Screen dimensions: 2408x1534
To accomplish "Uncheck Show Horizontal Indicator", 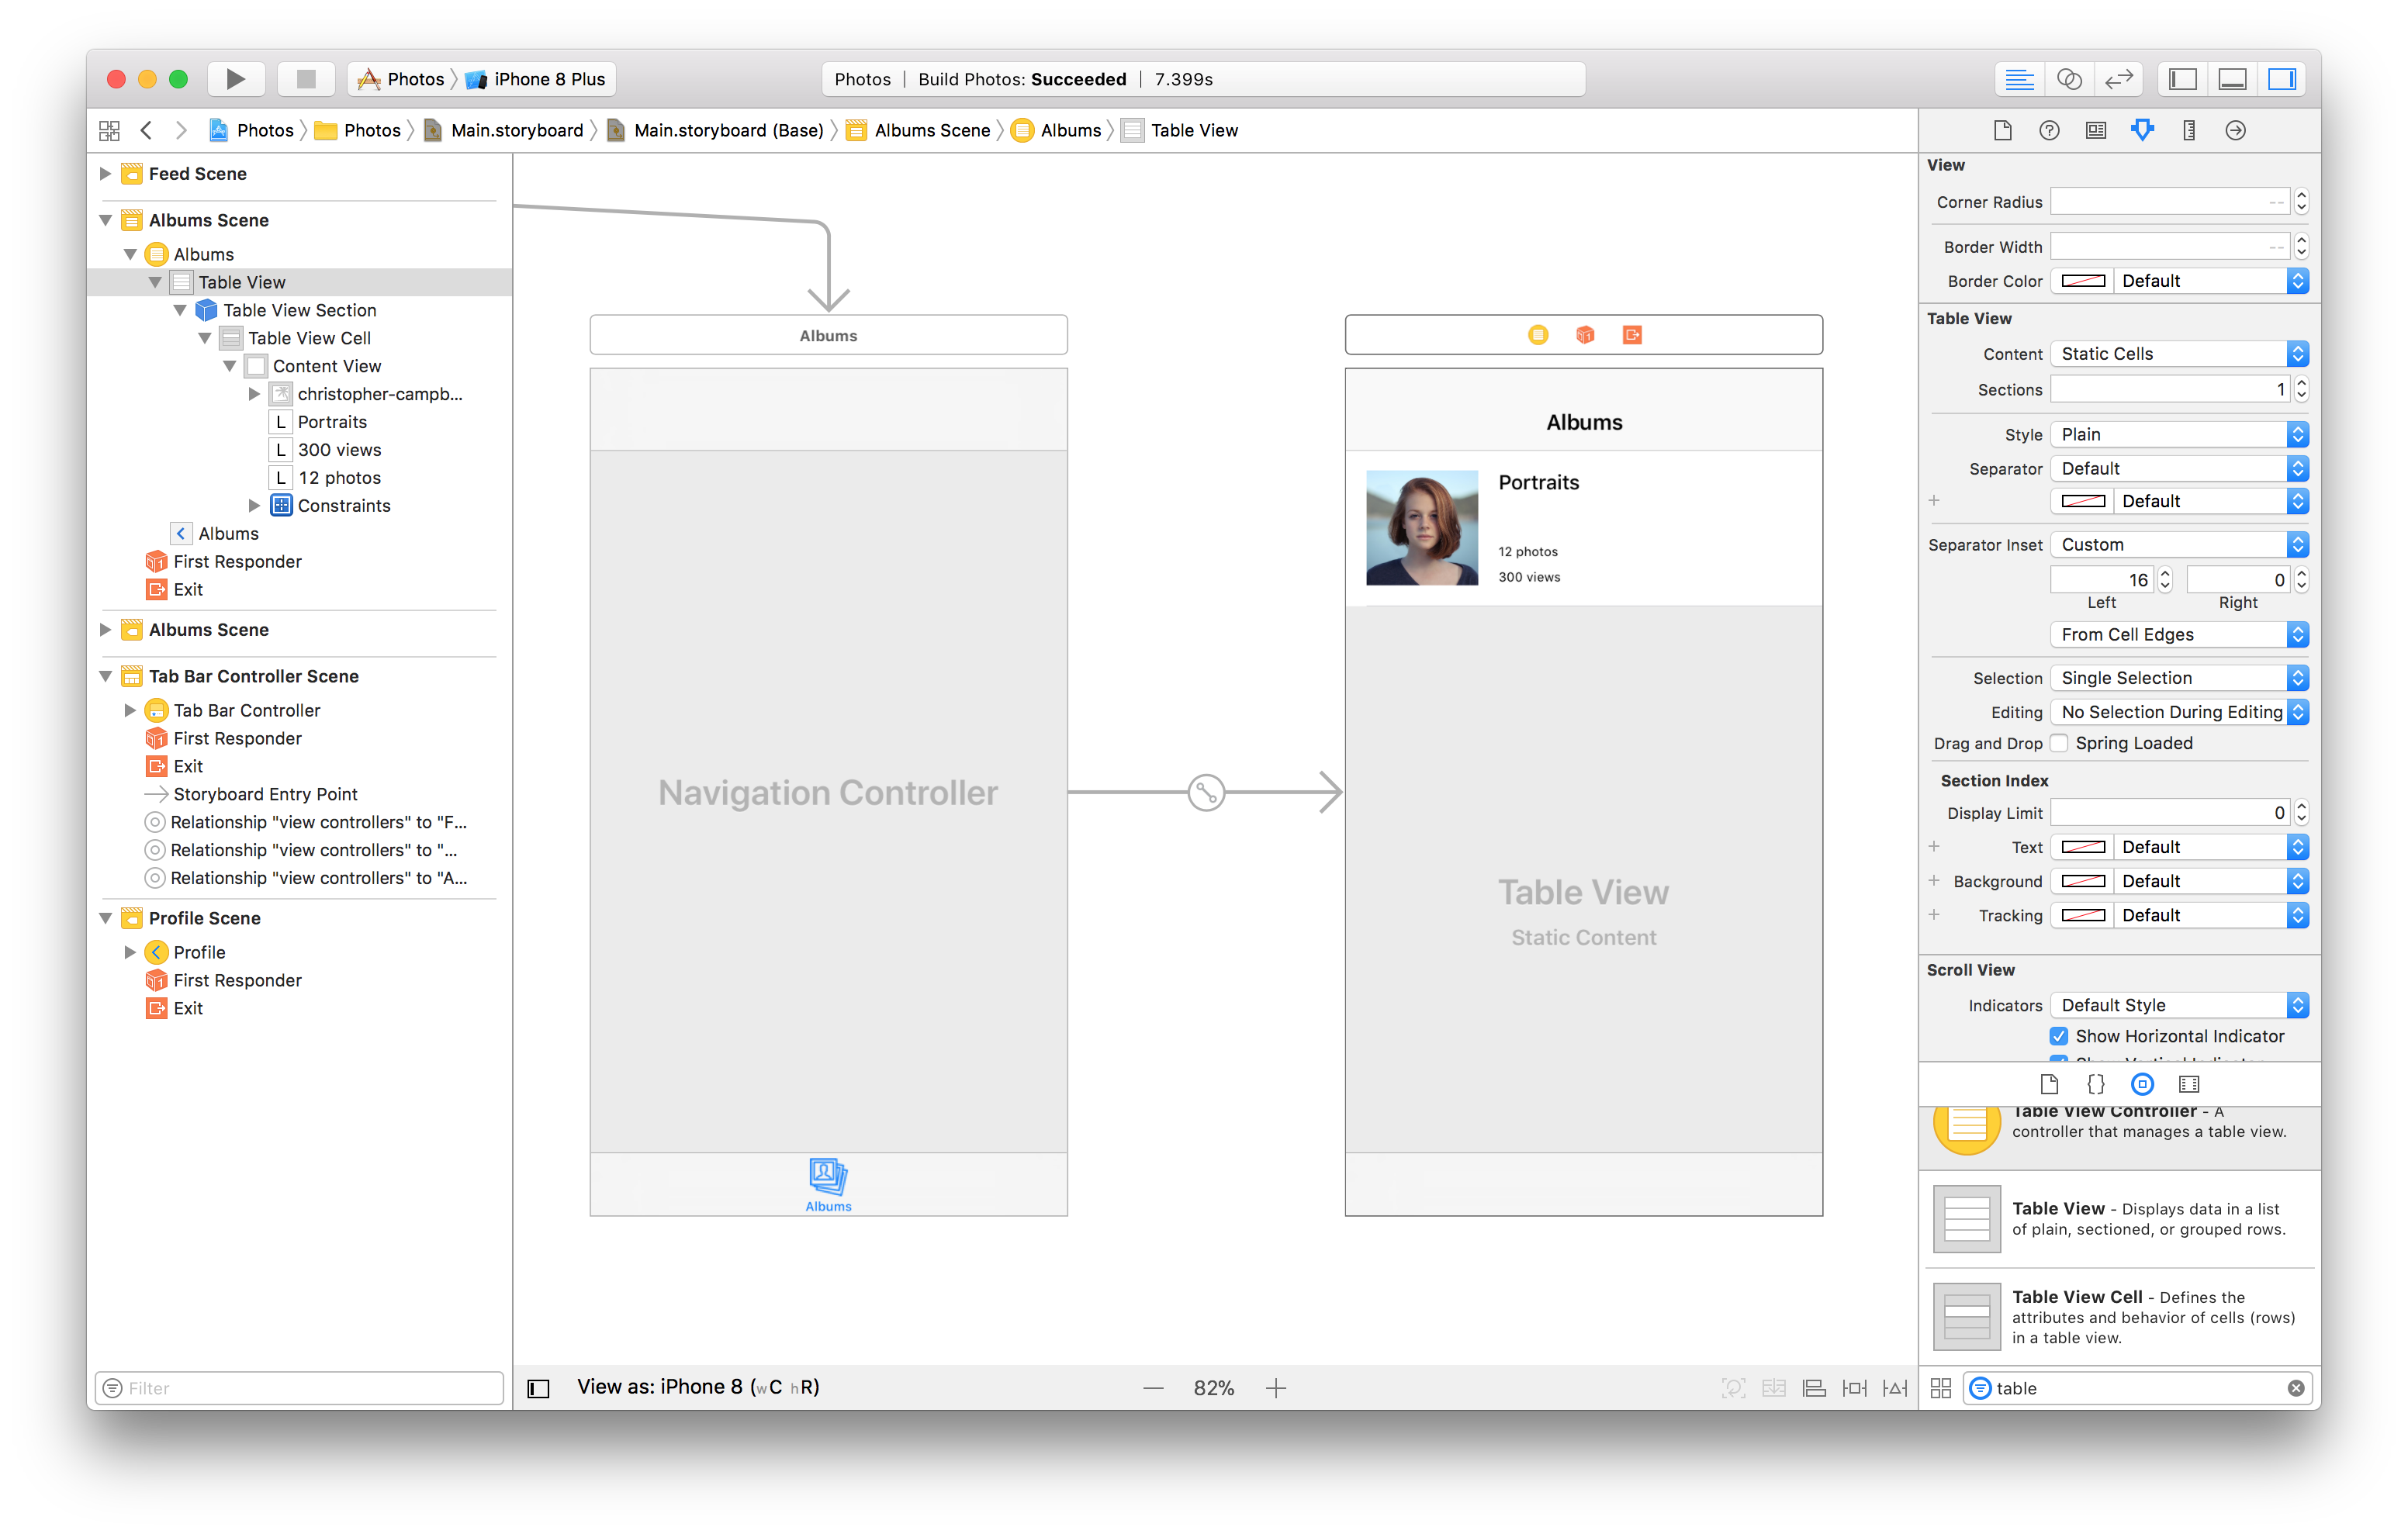I will click(2059, 1036).
